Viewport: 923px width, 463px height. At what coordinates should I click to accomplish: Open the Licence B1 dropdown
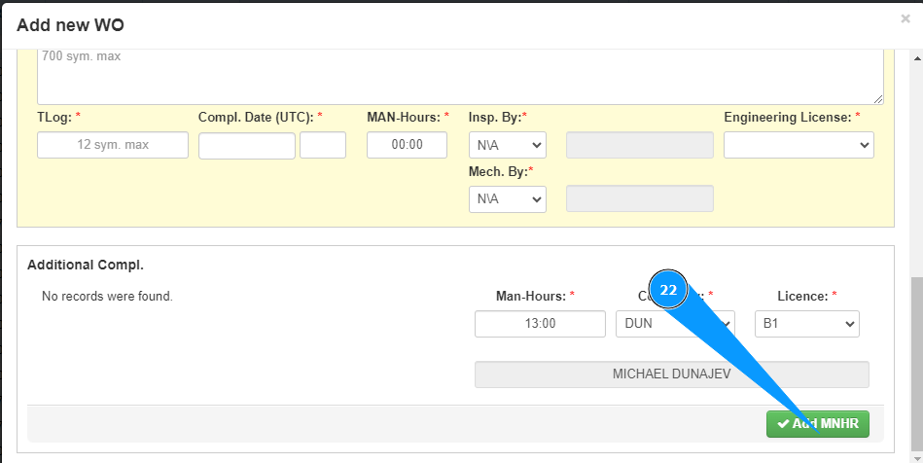pos(807,324)
